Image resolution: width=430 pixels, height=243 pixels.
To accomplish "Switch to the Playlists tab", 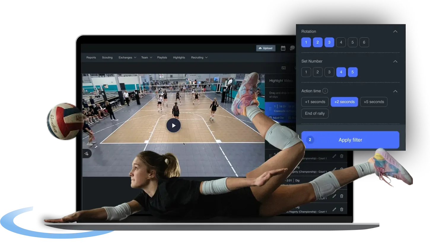I will point(162,57).
